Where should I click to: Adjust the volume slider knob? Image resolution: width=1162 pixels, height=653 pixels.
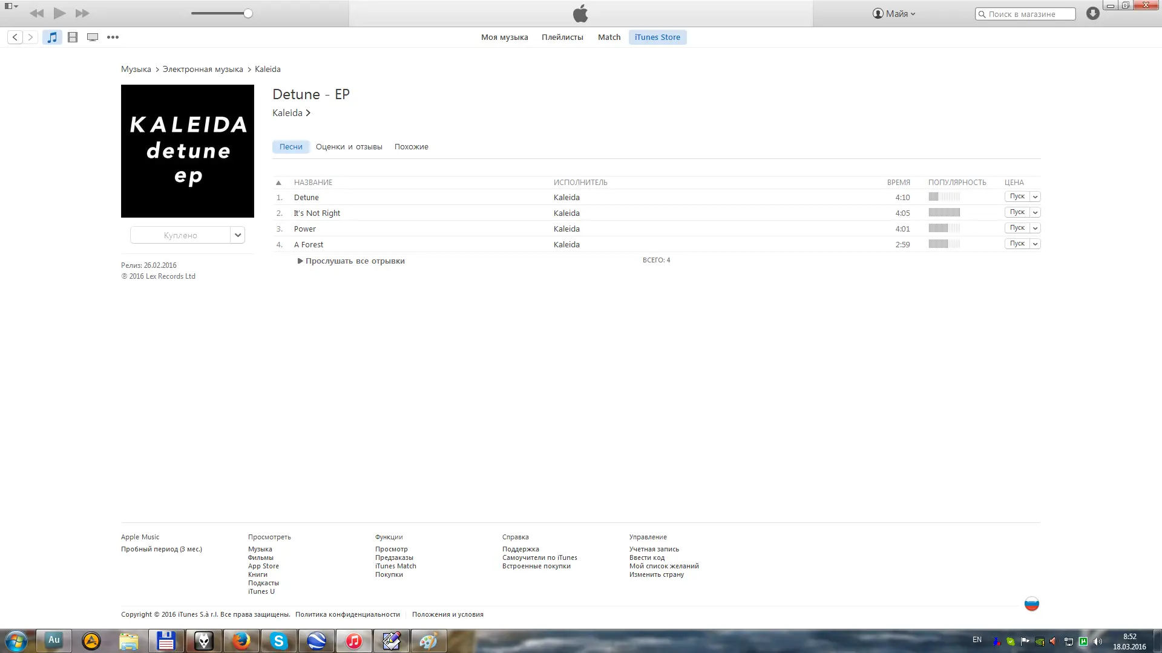[x=248, y=13]
